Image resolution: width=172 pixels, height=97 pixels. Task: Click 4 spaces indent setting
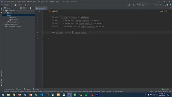point(165,91)
